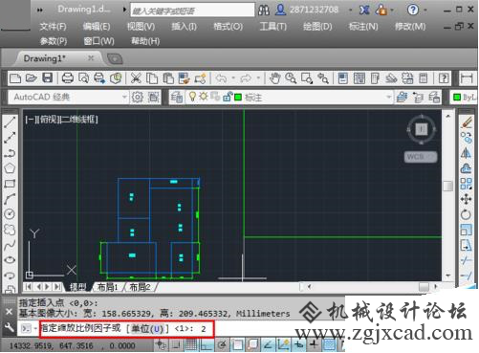
Task: Click the Move modify tool
Action: pyautogui.click(x=467, y=199)
